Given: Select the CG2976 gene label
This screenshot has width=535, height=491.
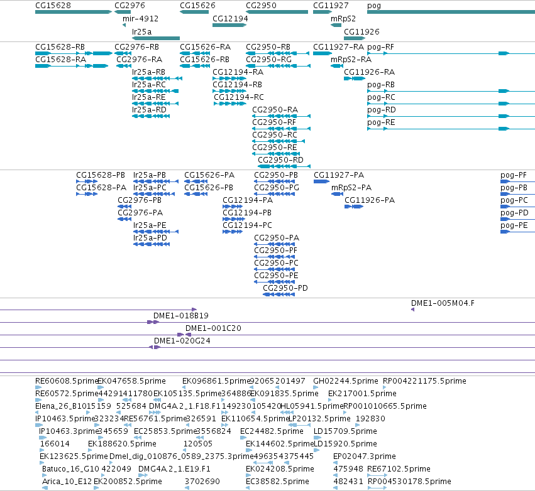Looking at the screenshot, I should tap(130, 6).
